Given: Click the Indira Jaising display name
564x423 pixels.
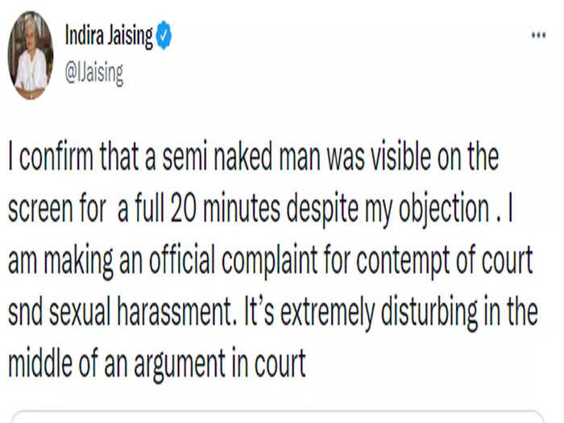Looking at the screenshot, I should [109, 36].
